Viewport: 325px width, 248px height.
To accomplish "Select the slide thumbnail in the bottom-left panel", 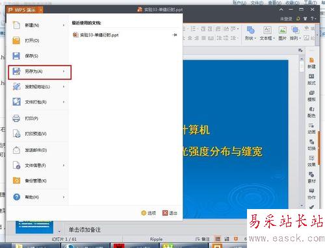I will tap(34, 227).
